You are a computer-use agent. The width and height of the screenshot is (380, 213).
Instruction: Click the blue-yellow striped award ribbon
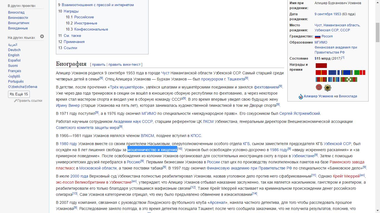(347, 73)
